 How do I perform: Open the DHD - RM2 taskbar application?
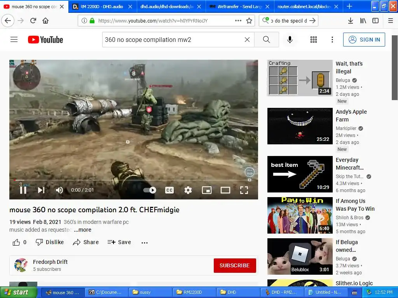[282, 292]
